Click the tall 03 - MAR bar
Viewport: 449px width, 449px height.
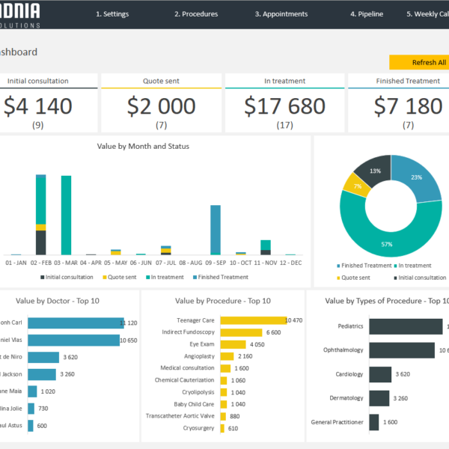pyautogui.click(x=66, y=216)
